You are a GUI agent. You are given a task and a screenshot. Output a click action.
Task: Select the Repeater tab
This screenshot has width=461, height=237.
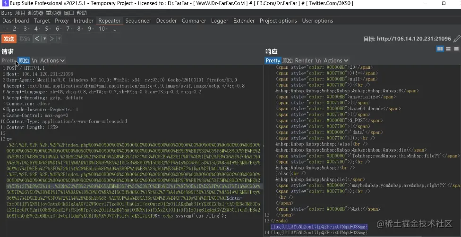[x=110, y=21]
